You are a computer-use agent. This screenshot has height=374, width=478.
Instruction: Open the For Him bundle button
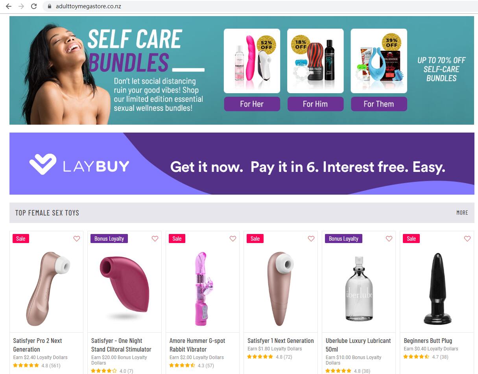coord(315,104)
